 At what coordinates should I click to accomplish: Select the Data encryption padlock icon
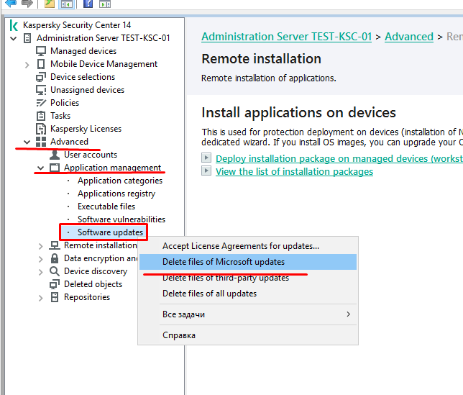coord(55,258)
